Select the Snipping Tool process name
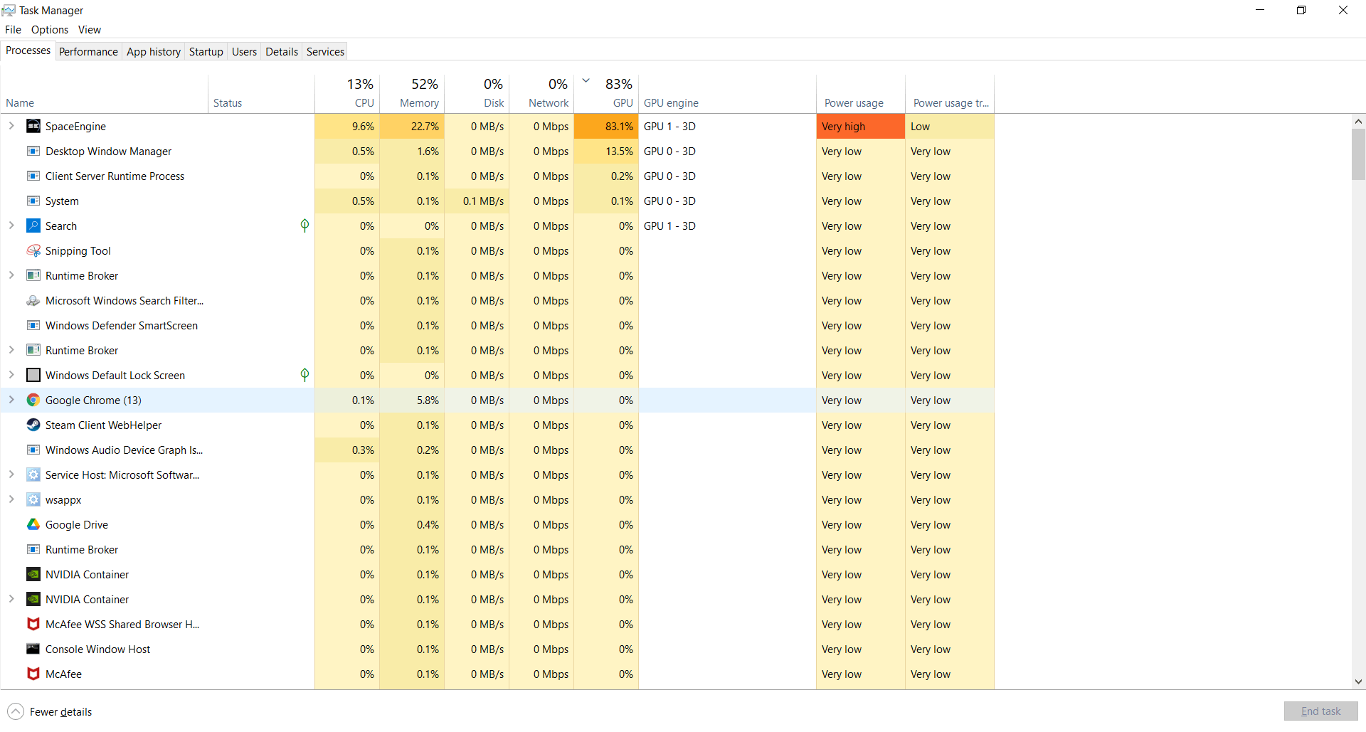 coord(78,251)
